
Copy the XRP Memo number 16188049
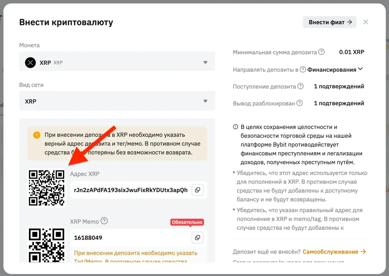pyautogui.click(x=198, y=238)
